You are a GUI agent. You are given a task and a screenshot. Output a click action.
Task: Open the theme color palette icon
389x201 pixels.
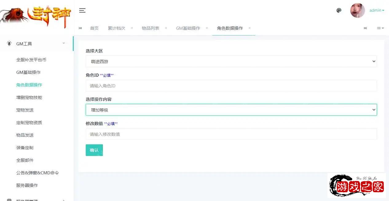tap(339, 10)
